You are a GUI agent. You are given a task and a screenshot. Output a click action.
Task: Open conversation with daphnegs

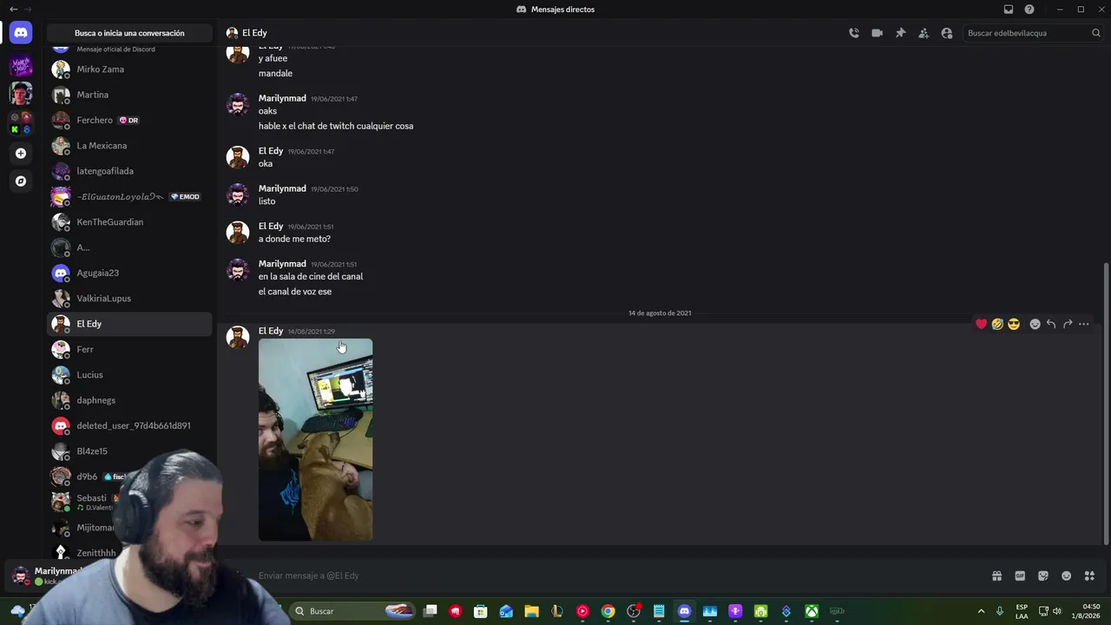tap(129, 400)
